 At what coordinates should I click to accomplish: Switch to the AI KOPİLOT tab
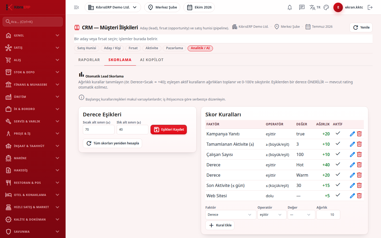point(152,60)
